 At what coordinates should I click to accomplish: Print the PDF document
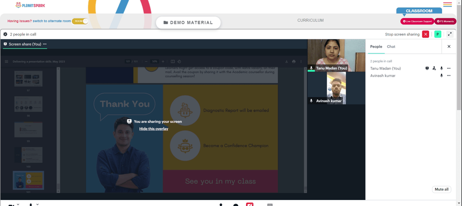[293, 61]
